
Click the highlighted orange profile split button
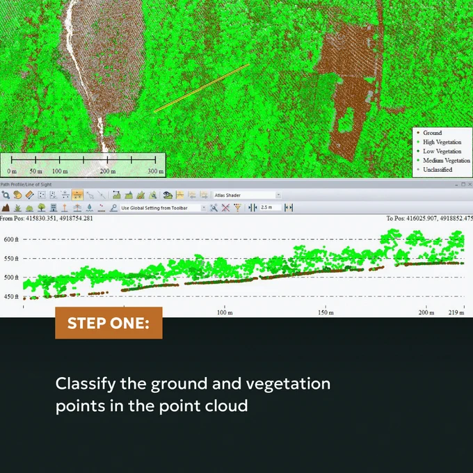pos(77,195)
